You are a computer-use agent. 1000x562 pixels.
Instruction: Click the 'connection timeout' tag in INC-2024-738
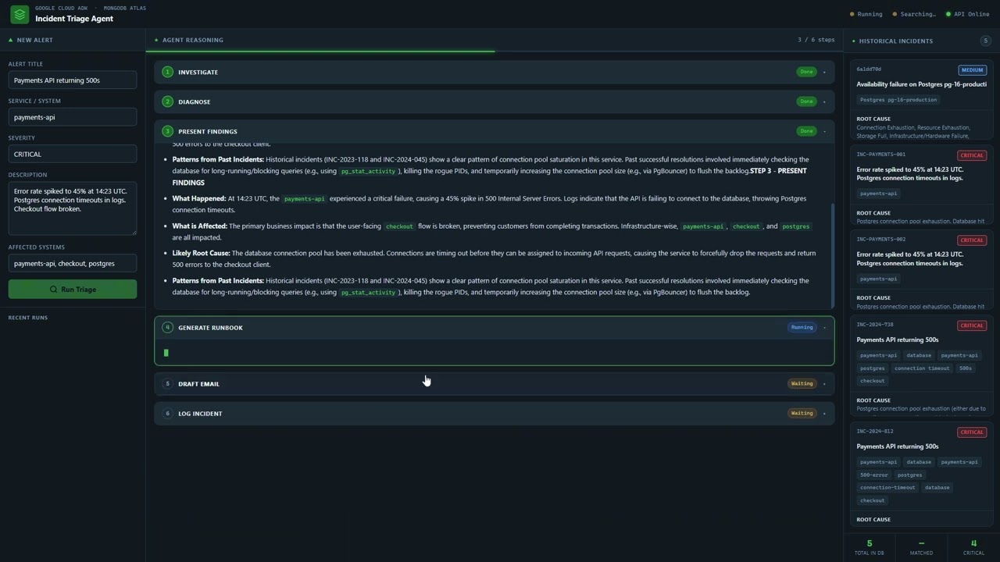point(922,368)
